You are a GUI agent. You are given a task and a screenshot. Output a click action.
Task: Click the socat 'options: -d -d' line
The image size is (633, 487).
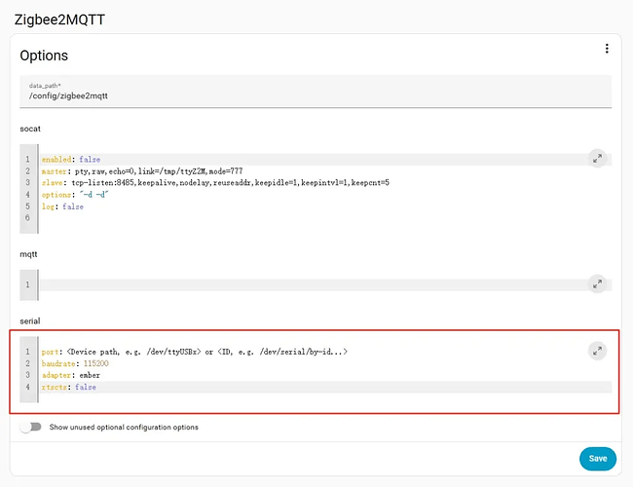(75, 195)
